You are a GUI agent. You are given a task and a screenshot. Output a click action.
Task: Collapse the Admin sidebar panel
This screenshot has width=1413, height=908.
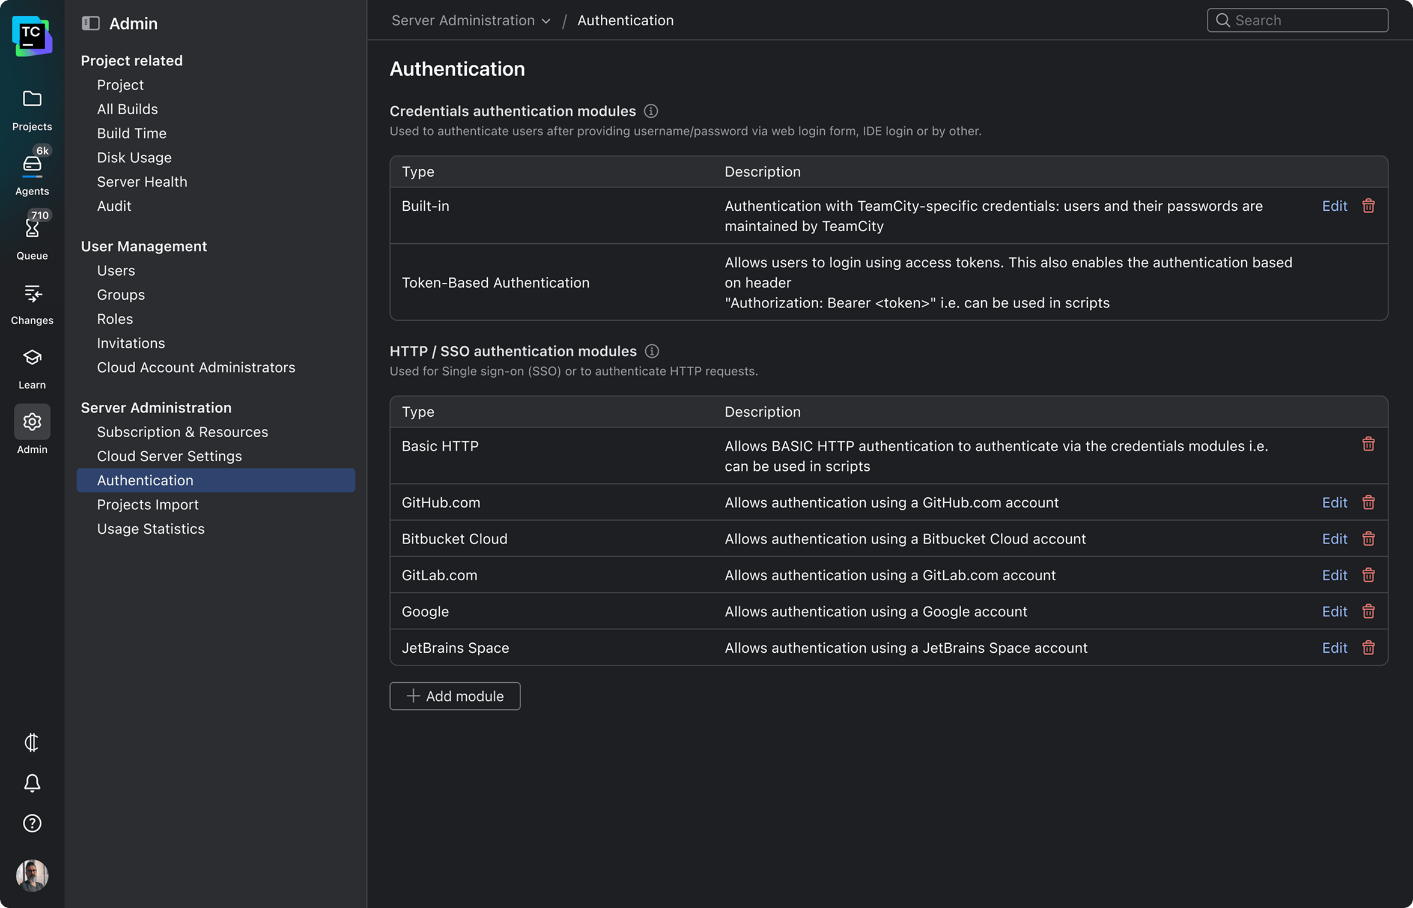[90, 23]
